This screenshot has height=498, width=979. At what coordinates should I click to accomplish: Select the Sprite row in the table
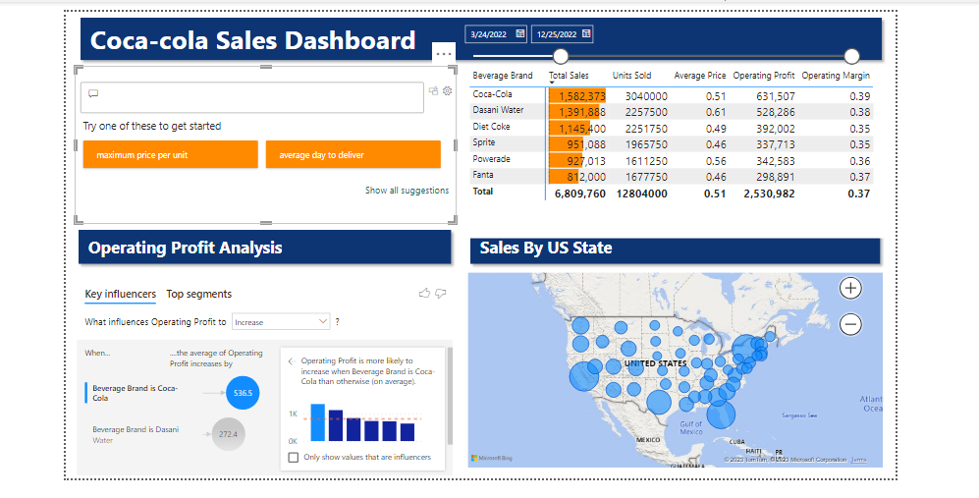tap(672, 144)
